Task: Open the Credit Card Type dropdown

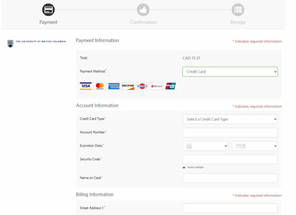Action: pyautogui.click(x=230, y=119)
